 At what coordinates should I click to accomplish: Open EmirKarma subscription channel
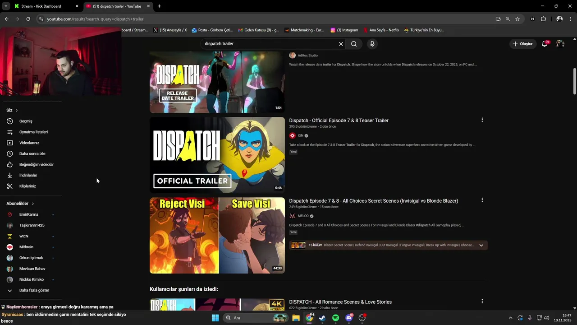(29, 214)
